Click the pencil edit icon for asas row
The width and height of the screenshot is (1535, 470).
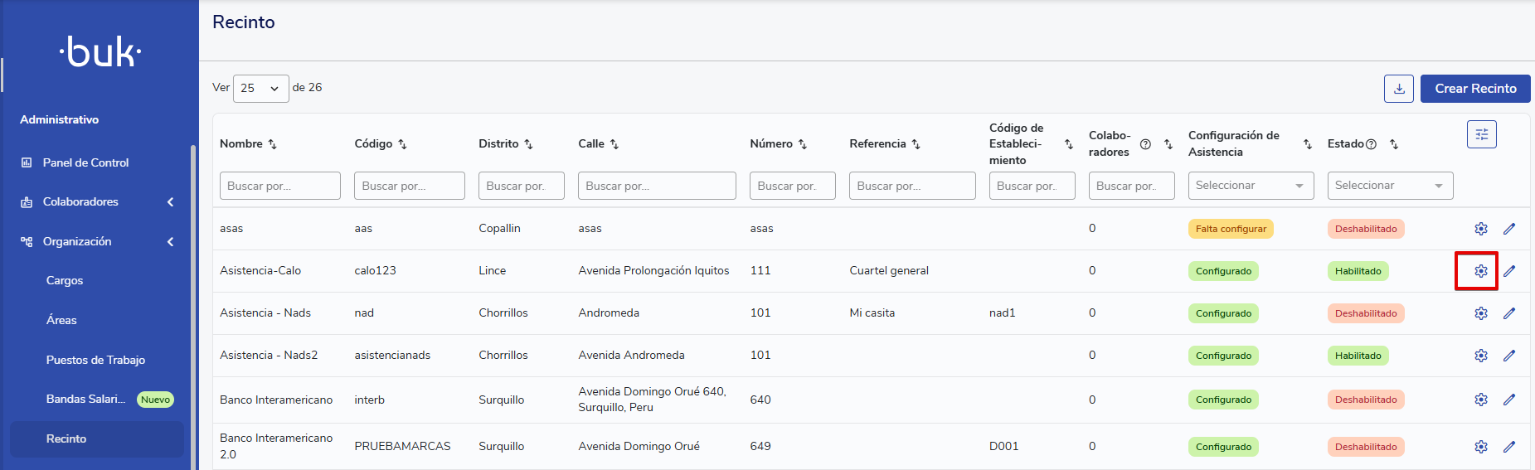coord(1509,229)
